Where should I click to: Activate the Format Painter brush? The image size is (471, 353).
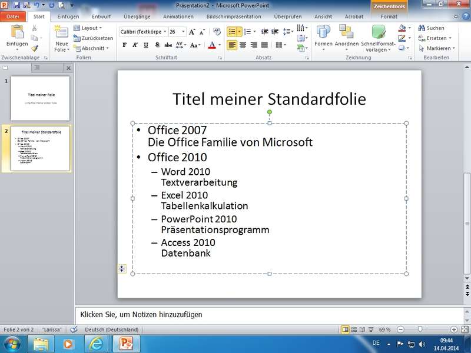point(35,48)
